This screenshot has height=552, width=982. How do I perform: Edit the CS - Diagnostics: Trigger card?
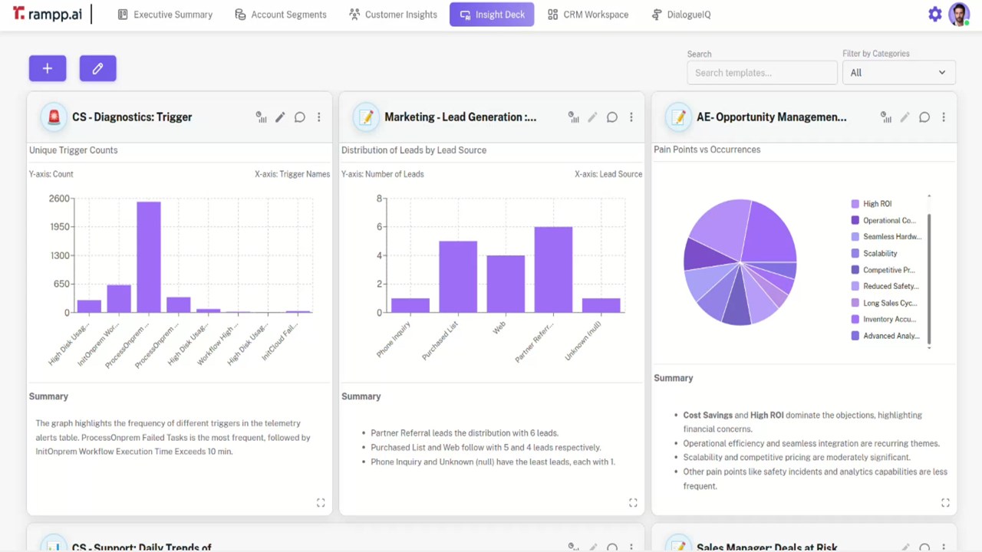click(x=280, y=117)
